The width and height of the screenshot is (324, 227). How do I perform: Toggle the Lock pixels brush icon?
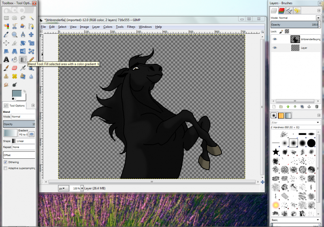tap(281, 32)
